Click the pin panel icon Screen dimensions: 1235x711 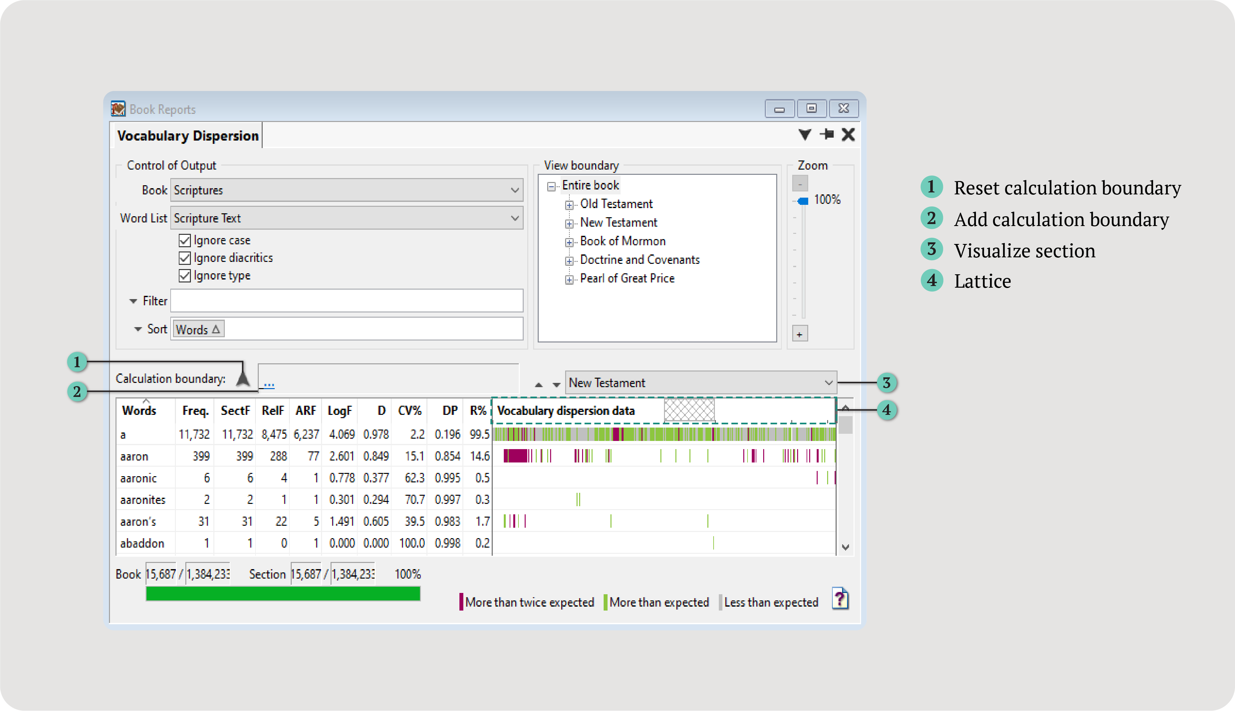click(x=827, y=134)
